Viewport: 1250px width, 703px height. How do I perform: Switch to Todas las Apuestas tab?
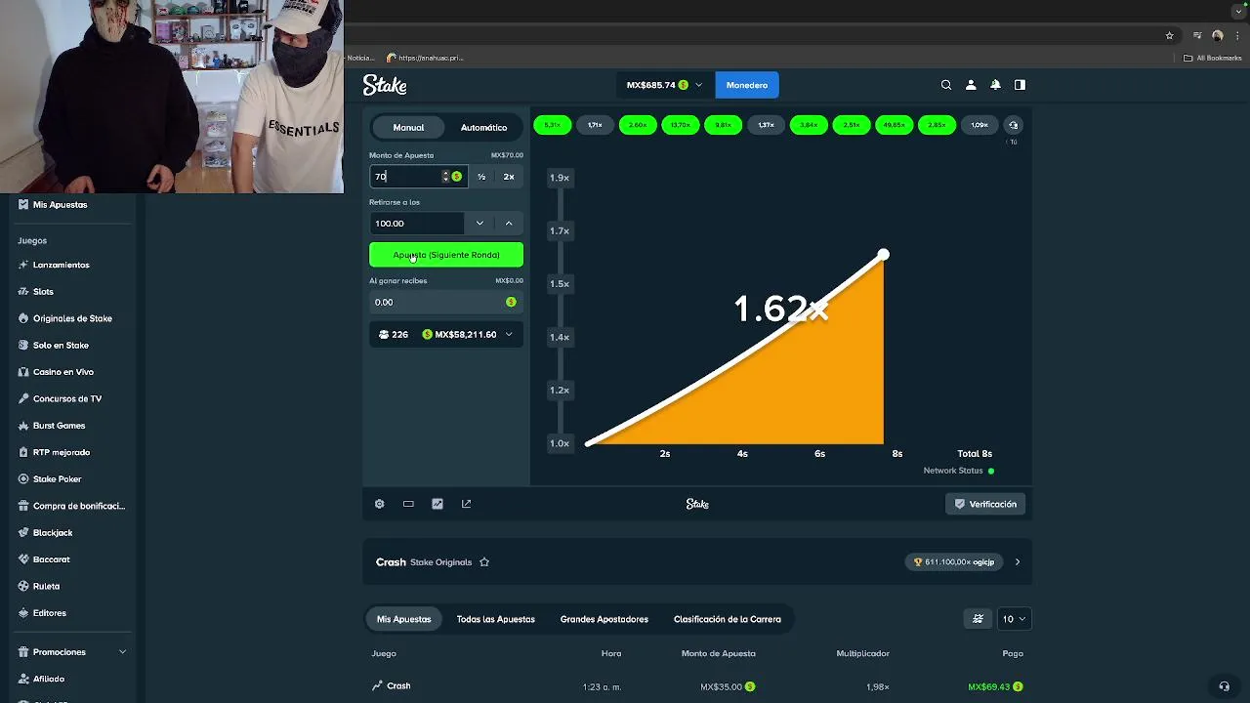pos(495,619)
